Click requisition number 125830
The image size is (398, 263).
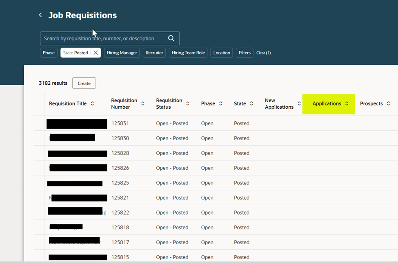pos(120,138)
